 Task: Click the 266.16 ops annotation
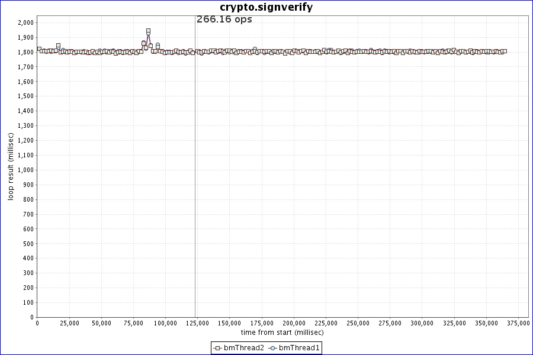coord(224,20)
